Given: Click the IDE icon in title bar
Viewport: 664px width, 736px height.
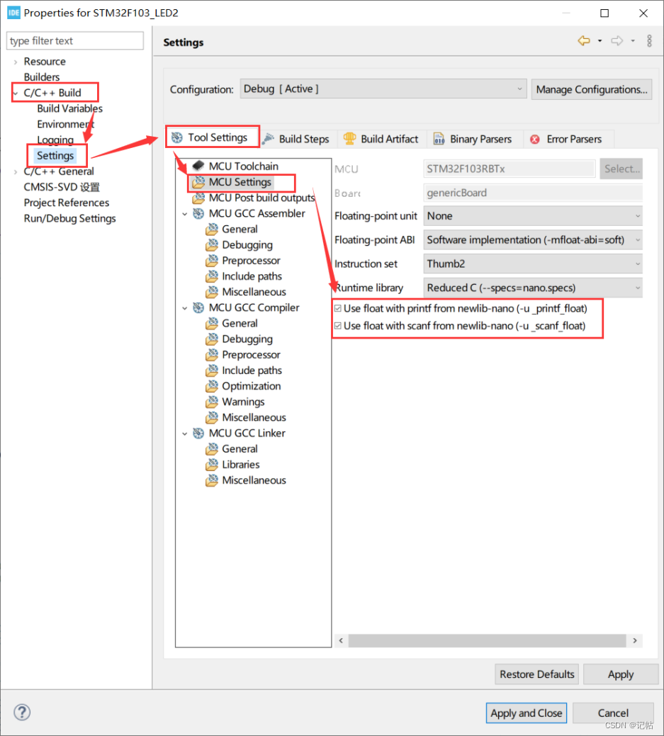Looking at the screenshot, I should click(x=13, y=13).
